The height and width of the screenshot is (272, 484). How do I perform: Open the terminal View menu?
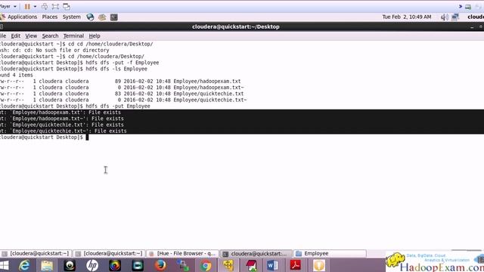coord(31,36)
